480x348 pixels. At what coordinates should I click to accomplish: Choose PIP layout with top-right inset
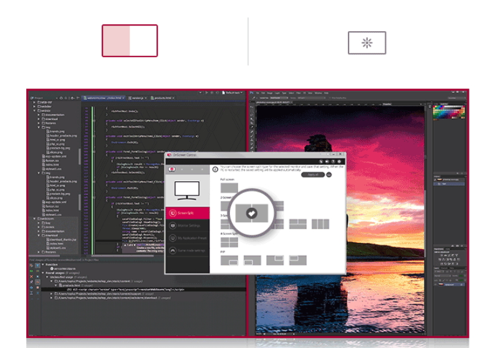point(275,260)
